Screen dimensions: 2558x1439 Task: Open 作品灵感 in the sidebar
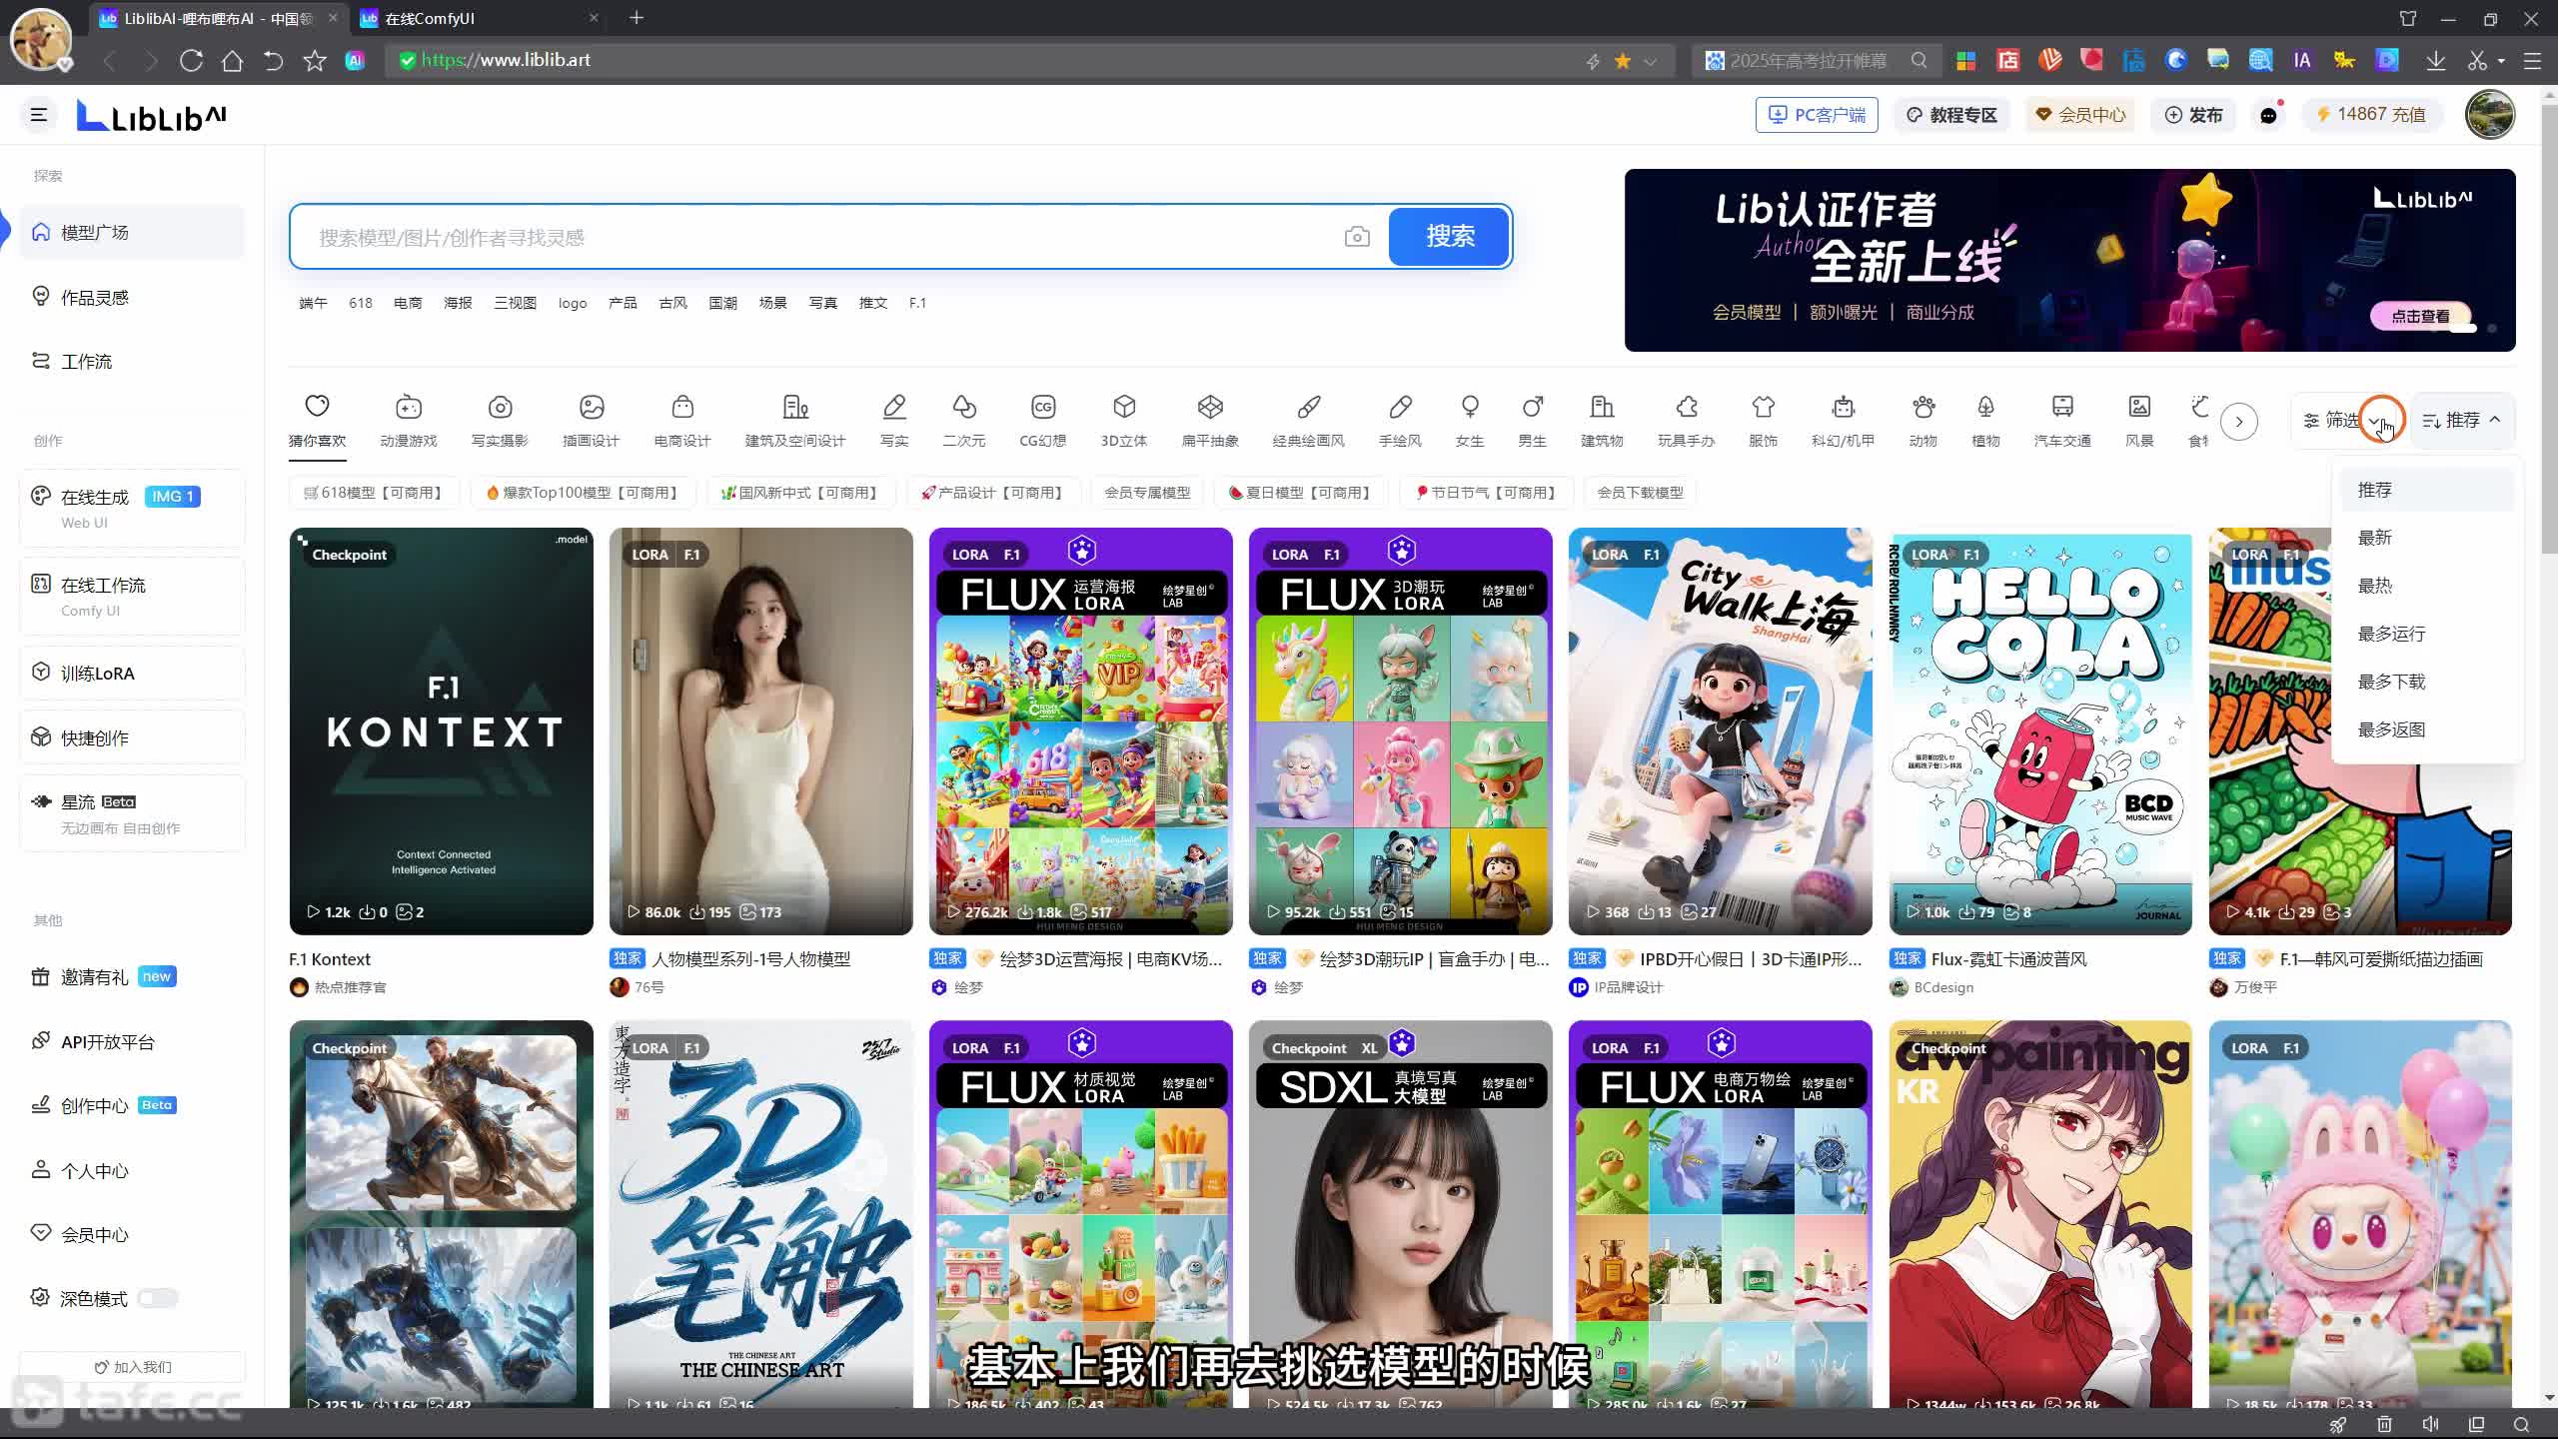click(132, 297)
